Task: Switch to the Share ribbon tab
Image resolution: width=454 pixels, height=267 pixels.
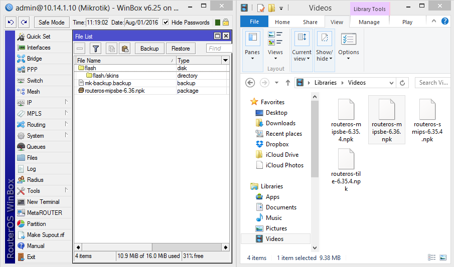Action: [x=310, y=22]
